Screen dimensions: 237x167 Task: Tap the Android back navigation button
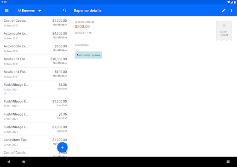click(9, 162)
